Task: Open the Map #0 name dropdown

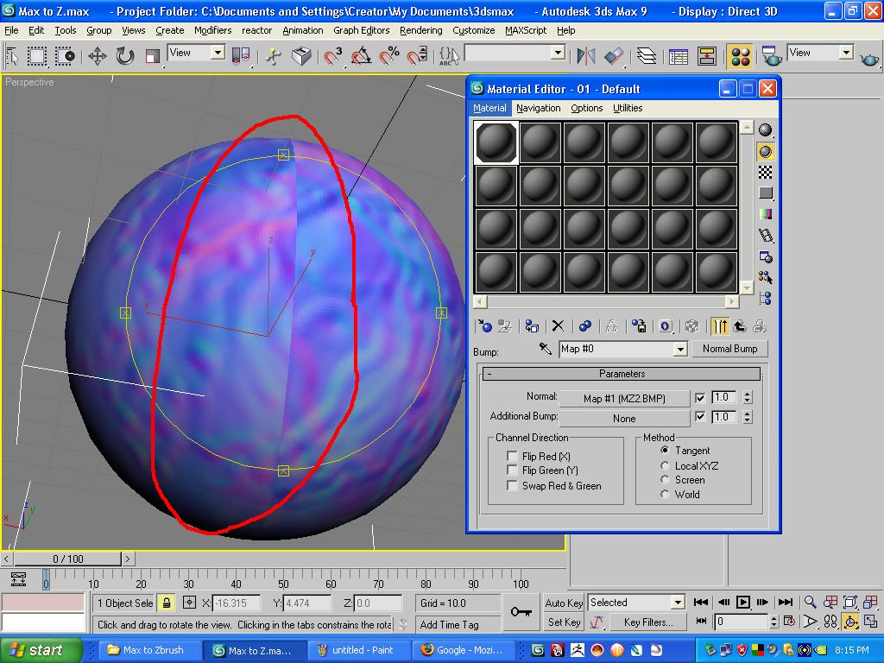Action: tap(680, 349)
